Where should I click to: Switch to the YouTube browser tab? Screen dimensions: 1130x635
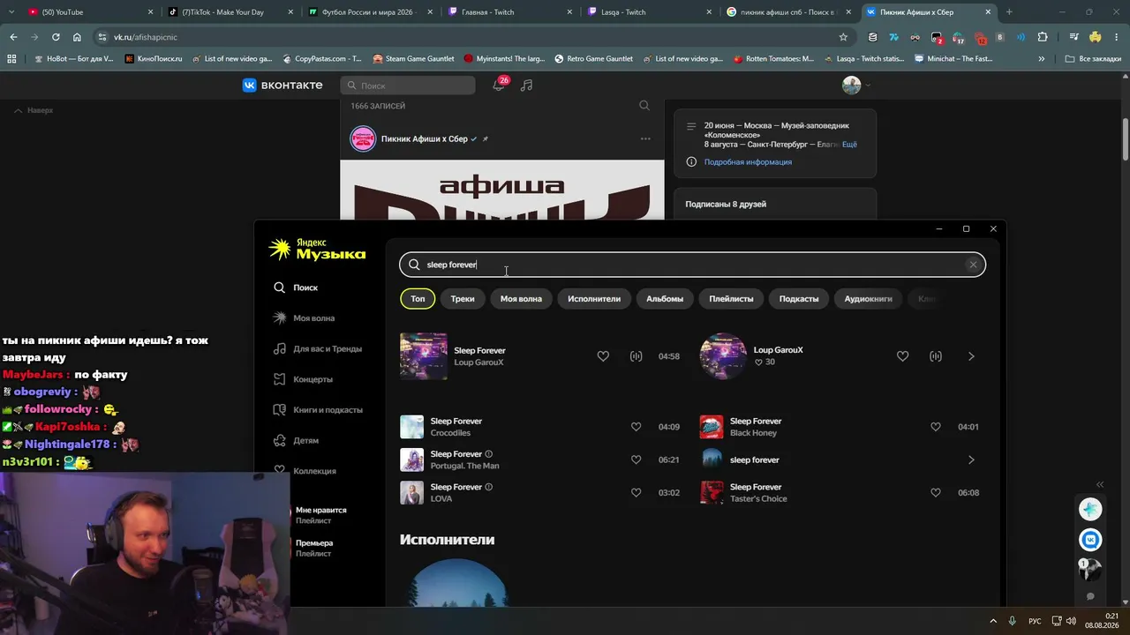point(91,12)
